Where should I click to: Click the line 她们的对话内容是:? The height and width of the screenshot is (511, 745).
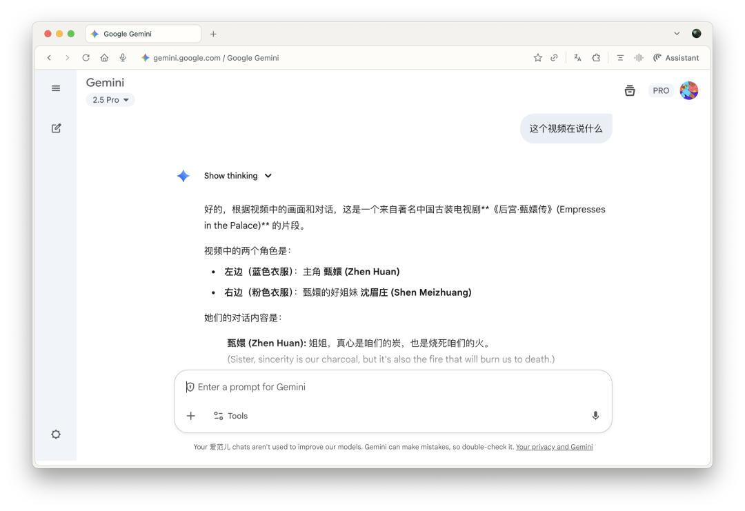[x=243, y=318]
